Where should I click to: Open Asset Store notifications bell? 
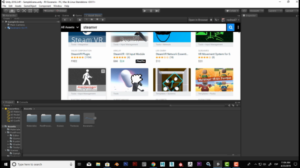(x=211, y=20)
